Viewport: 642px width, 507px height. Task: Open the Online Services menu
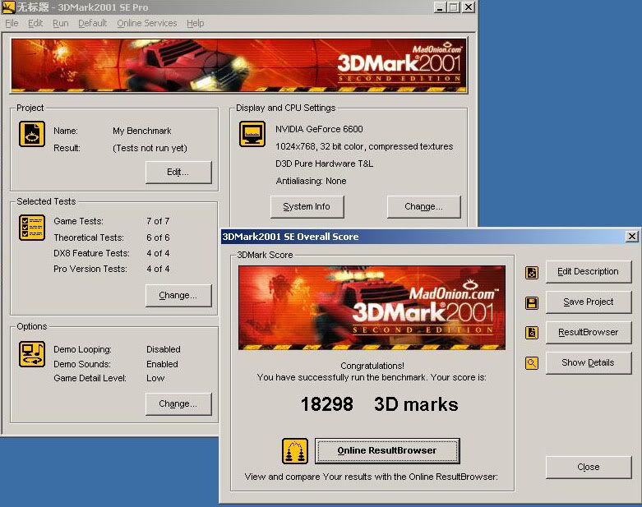[x=147, y=23]
